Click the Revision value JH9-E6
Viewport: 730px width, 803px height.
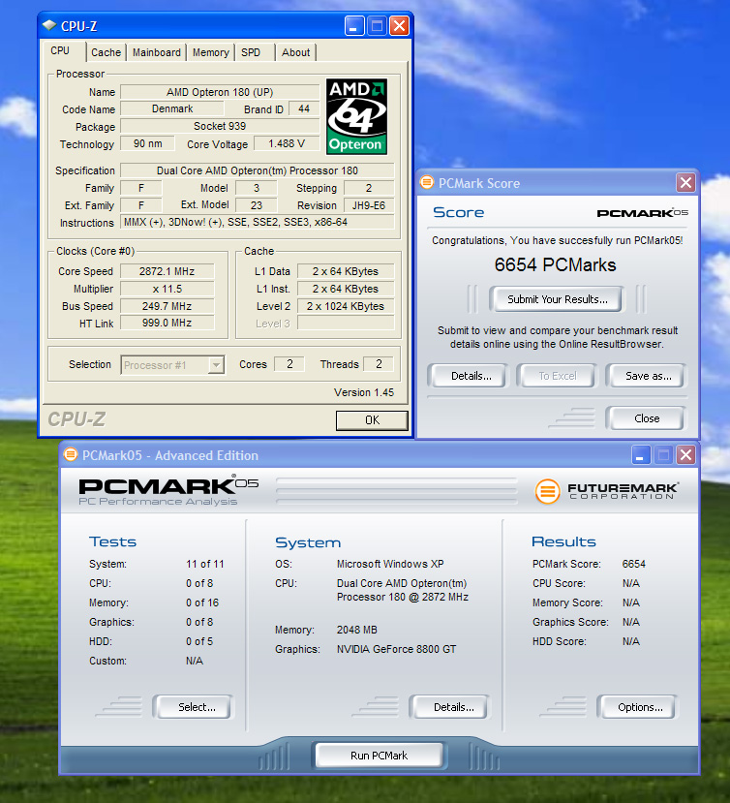click(x=369, y=205)
